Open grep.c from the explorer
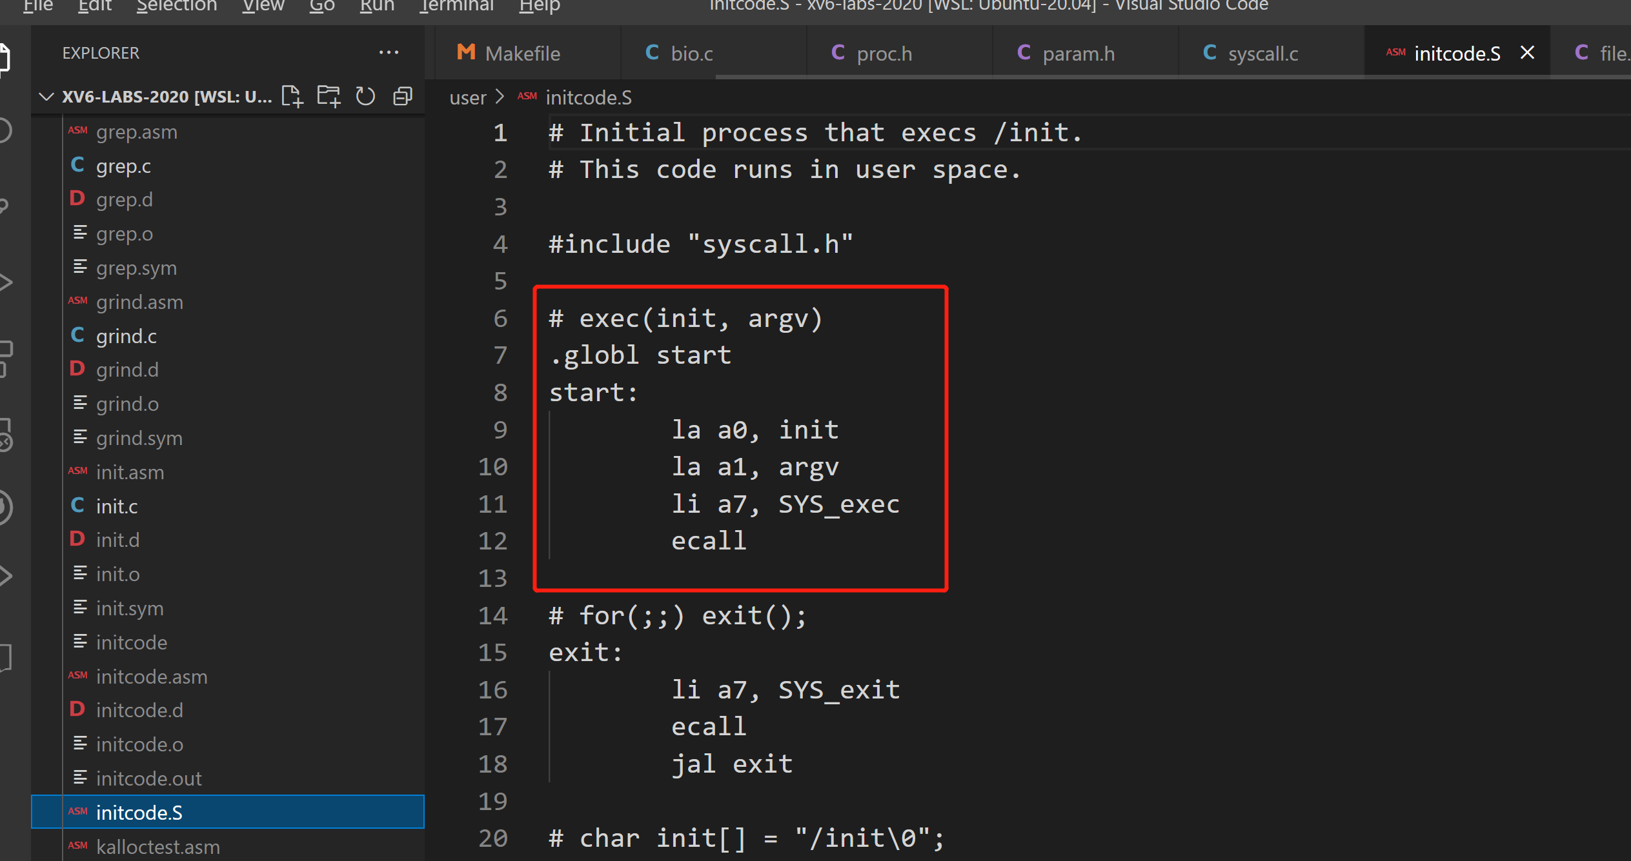The height and width of the screenshot is (861, 1631). point(123,166)
